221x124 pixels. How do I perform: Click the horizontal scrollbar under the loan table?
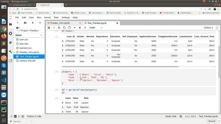[121, 66]
